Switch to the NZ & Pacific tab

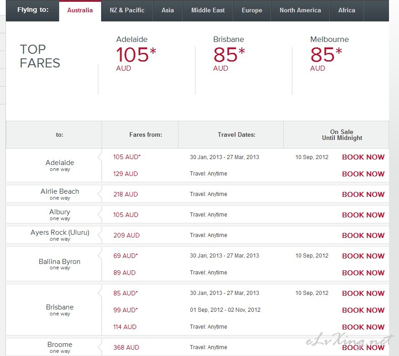[x=127, y=10]
